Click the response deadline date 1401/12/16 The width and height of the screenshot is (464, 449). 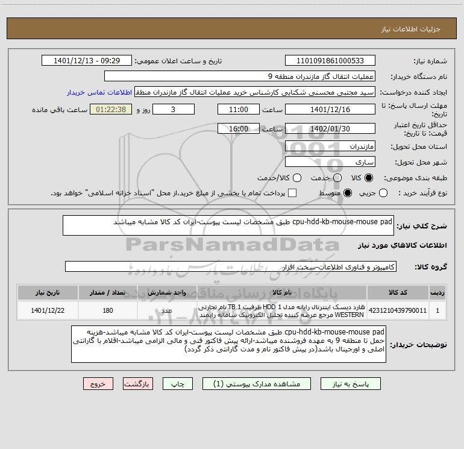pyautogui.click(x=330, y=109)
